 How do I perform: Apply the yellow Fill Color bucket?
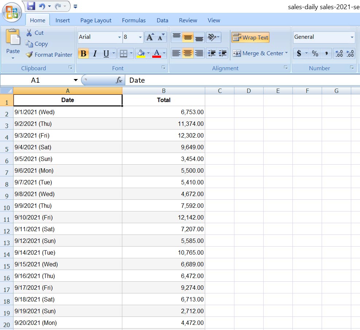point(141,54)
